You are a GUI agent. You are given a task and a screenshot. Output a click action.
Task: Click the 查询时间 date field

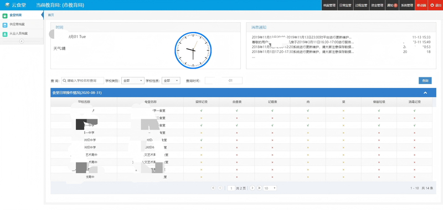224,81
